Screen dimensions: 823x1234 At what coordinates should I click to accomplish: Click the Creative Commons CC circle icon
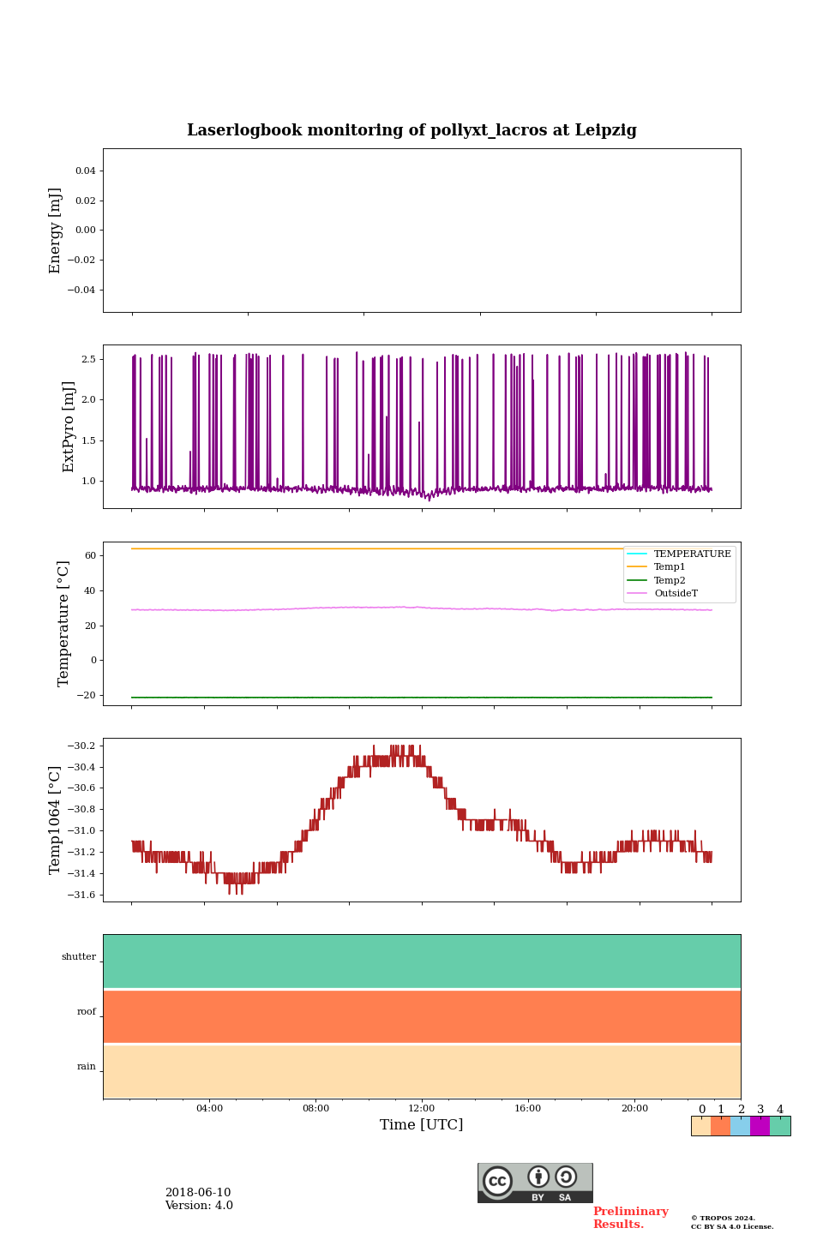[497, 1181]
